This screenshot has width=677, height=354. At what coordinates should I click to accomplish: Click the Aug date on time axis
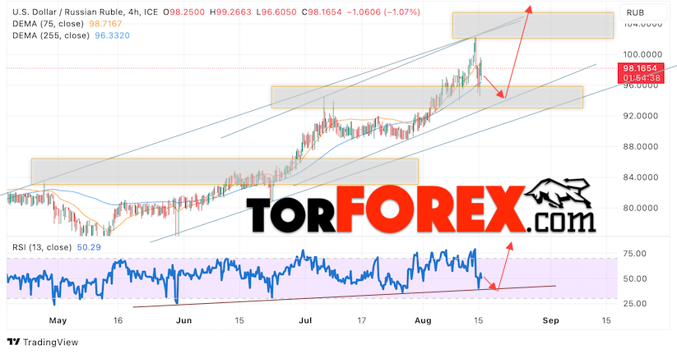tap(423, 320)
